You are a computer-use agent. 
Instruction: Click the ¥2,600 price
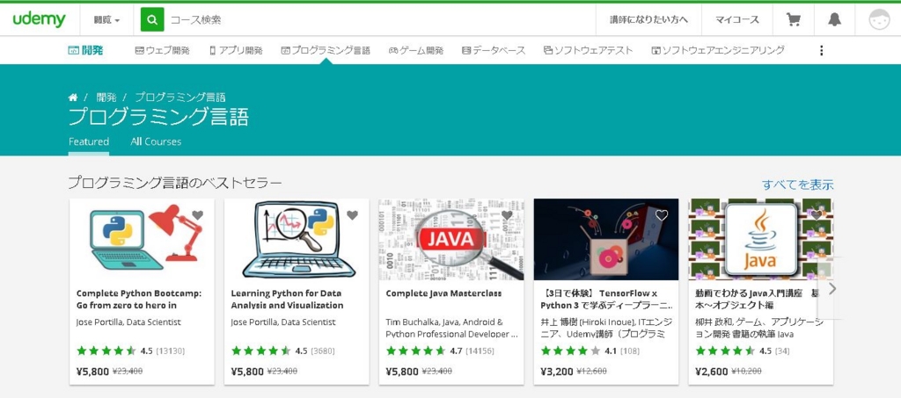tap(711, 372)
